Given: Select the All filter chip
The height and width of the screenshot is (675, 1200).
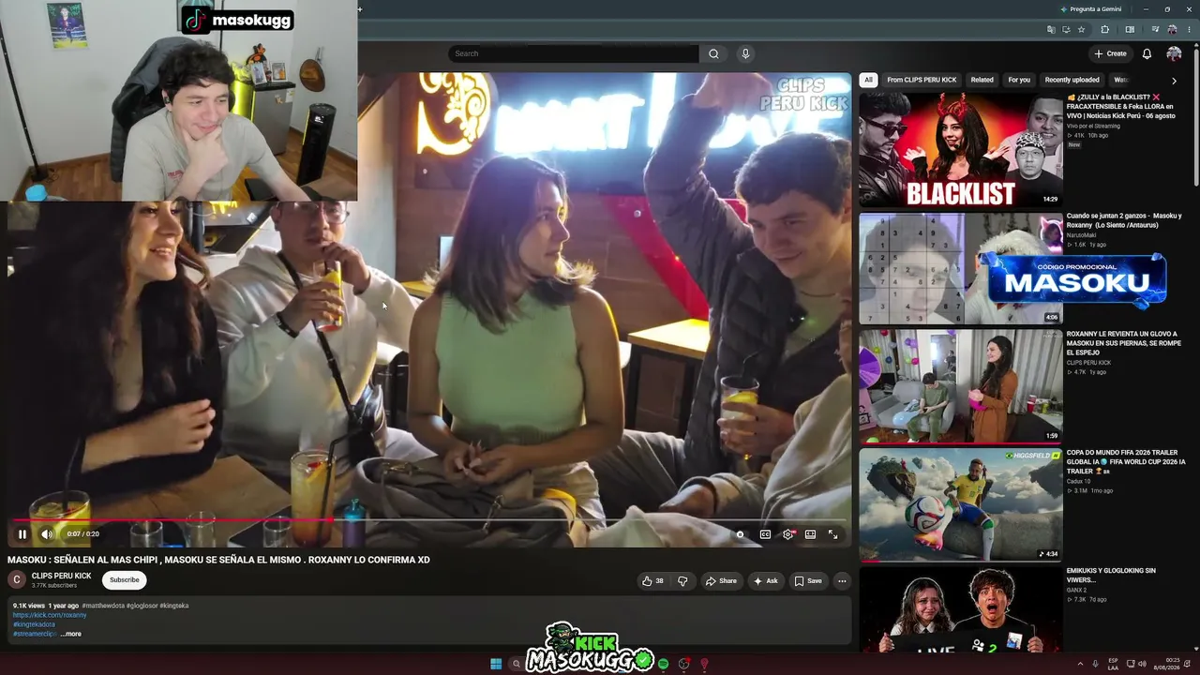Looking at the screenshot, I should (x=869, y=80).
